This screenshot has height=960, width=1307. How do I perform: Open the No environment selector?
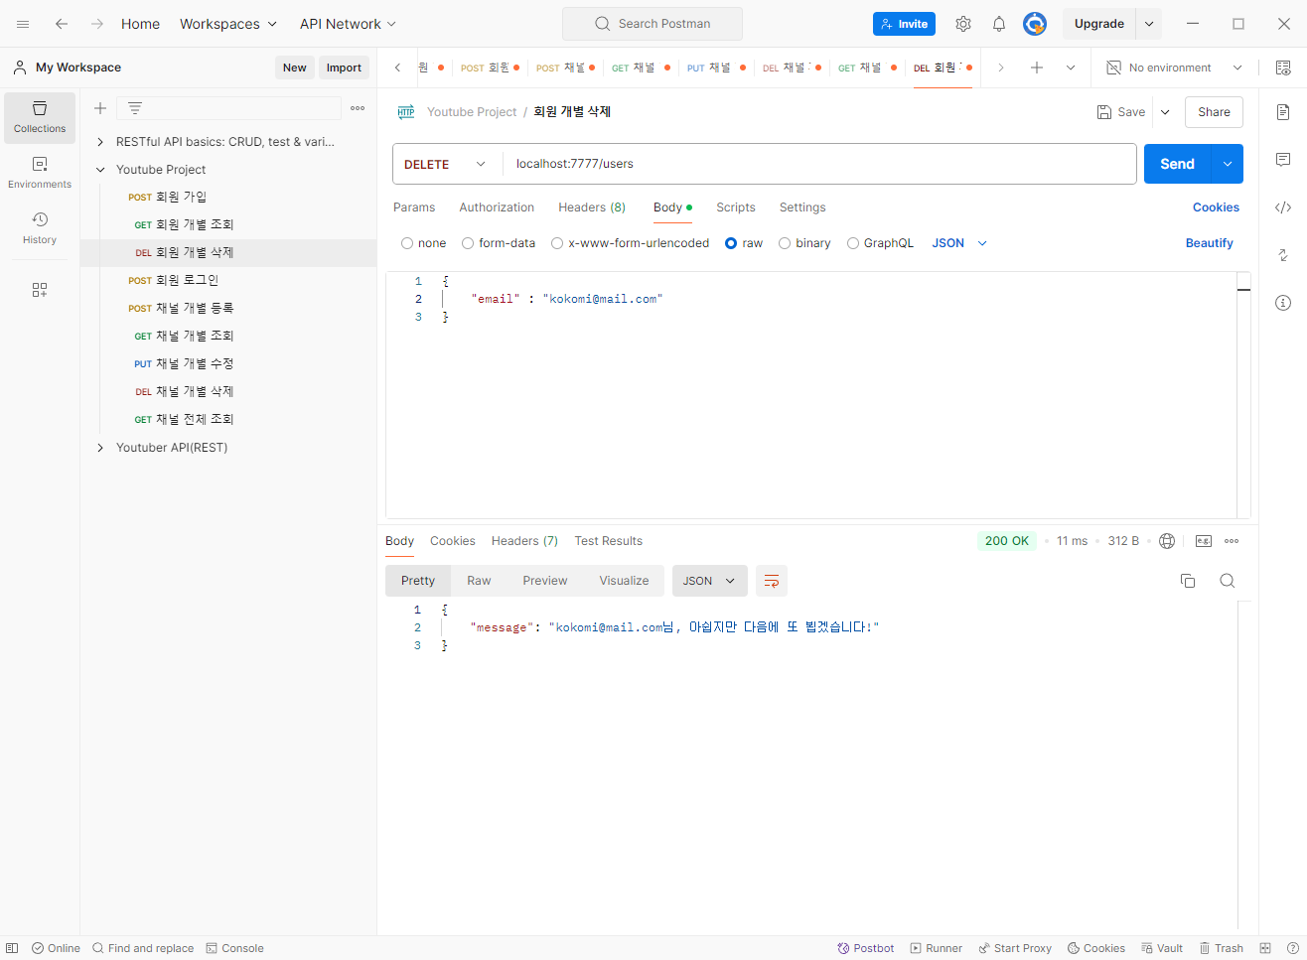coord(1174,68)
